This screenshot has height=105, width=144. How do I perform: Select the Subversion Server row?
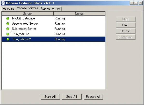coord(54,29)
